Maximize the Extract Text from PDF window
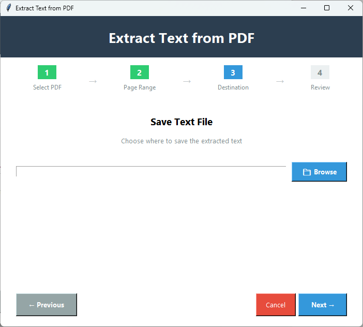This screenshot has height=327, width=363. (327, 8)
